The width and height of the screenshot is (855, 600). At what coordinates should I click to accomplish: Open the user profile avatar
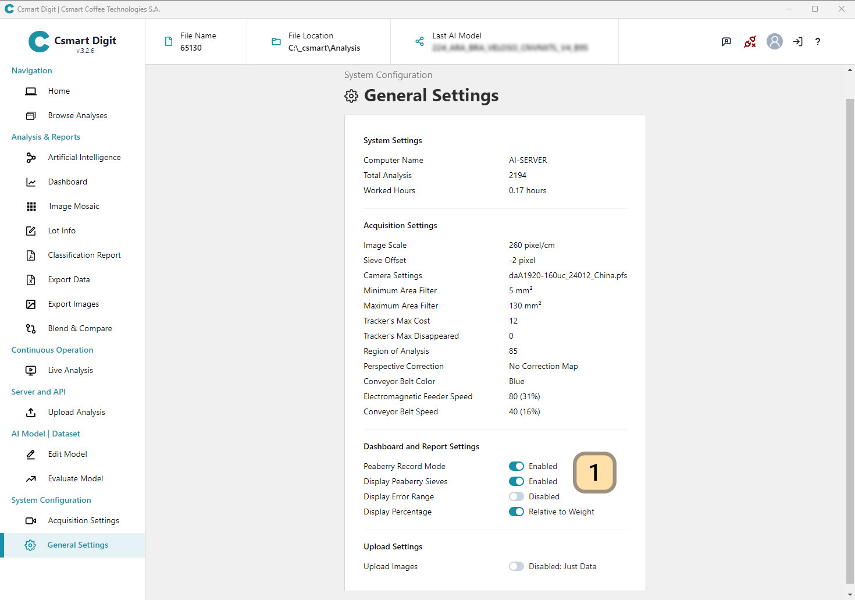(x=774, y=41)
